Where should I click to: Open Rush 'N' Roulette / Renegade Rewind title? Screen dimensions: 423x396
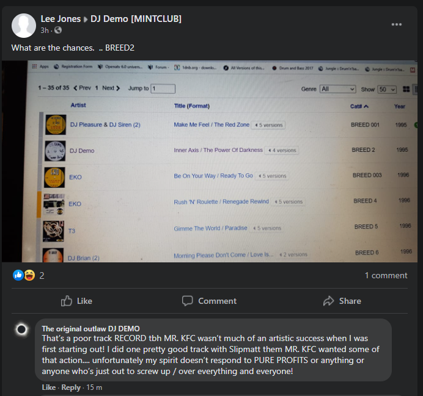coord(221,201)
